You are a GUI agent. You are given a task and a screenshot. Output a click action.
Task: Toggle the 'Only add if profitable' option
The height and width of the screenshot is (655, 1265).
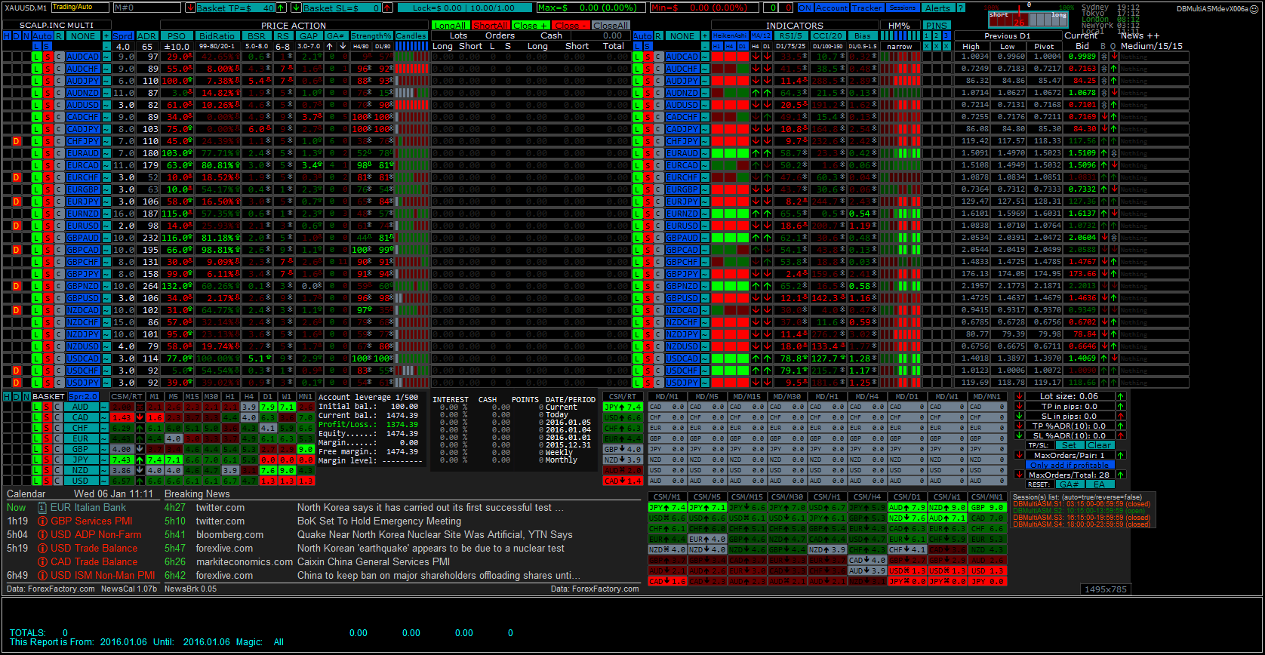pyautogui.click(x=1070, y=465)
